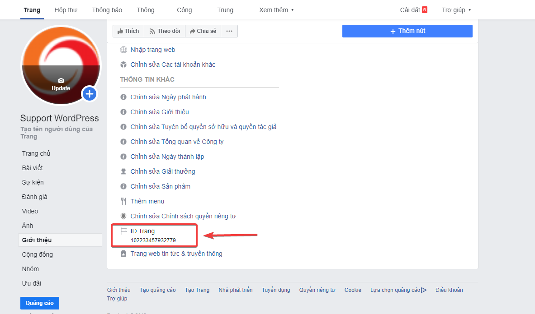Click the AdChoices triangle icon in footer

424,290
